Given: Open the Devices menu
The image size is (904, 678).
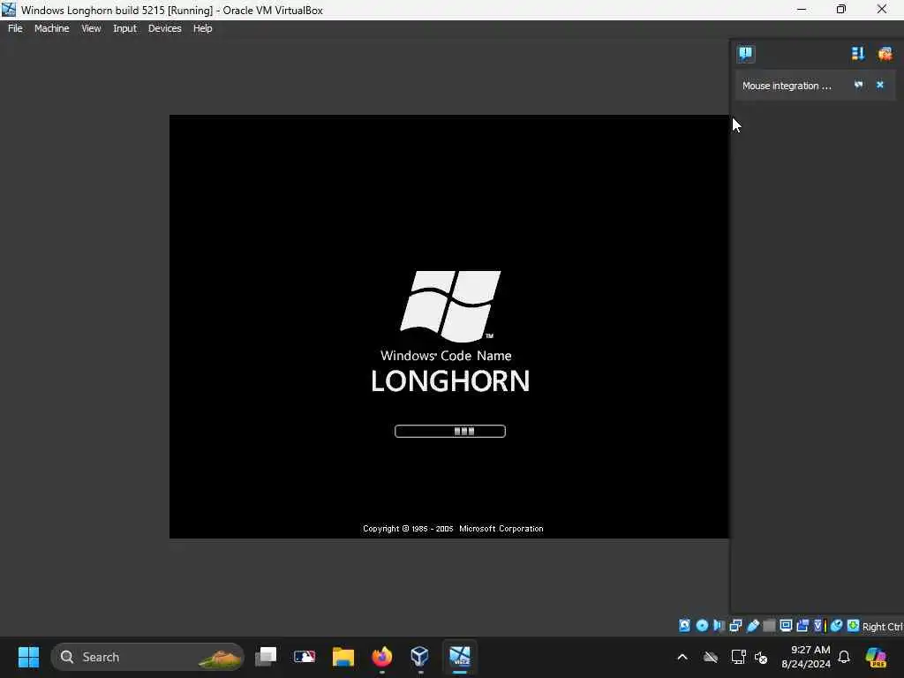Looking at the screenshot, I should tap(164, 28).
